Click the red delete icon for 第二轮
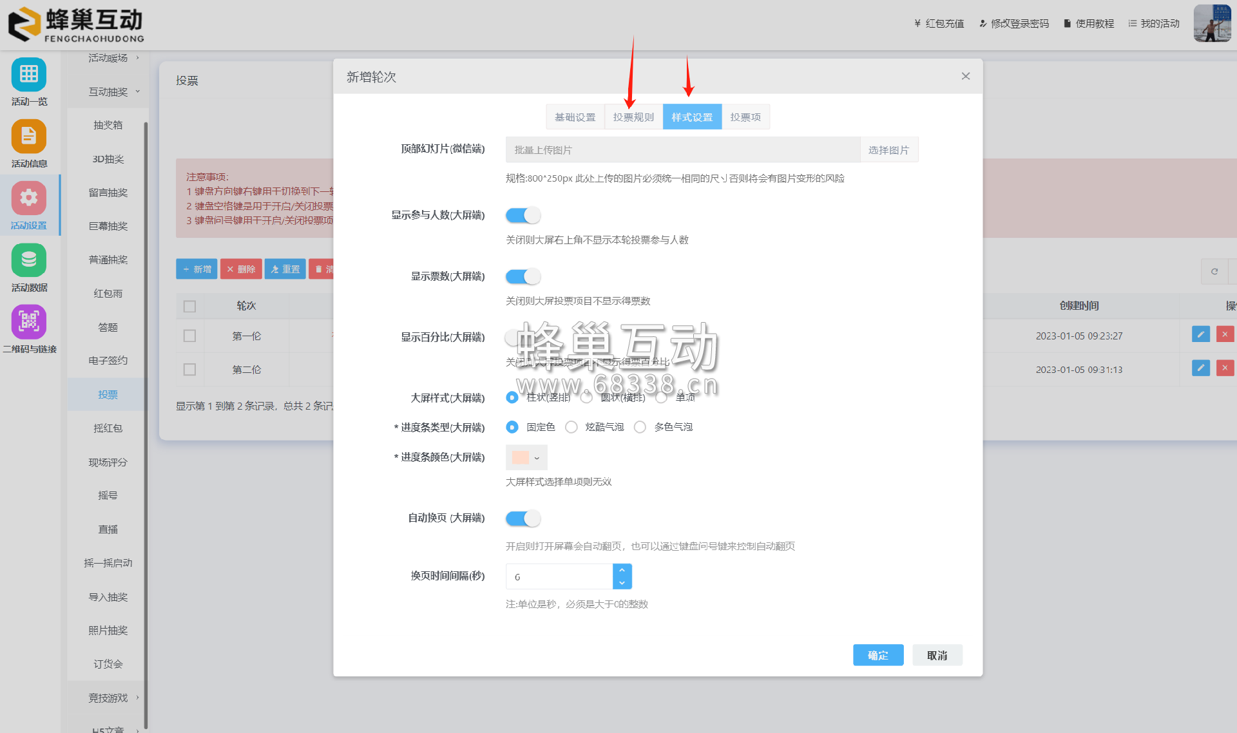This screenshot has height=733, width=1237. click(x=1225, y=368)
